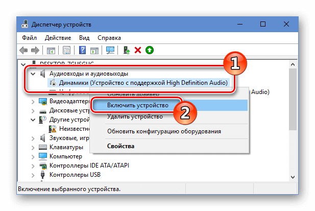Screen dimensions: 315x211
Task: Open the Properties sheet toolbar icon
Action: pyautogui.click(x=66, y=50)
